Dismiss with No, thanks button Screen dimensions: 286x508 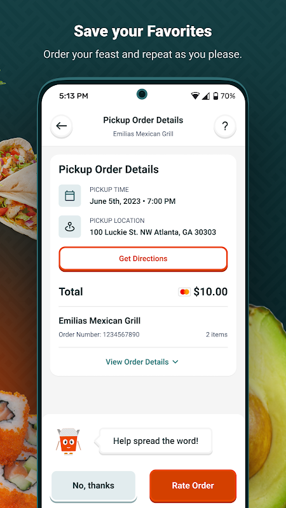93,486
